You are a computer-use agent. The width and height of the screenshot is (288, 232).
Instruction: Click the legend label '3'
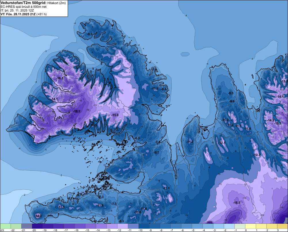pos(278,230)
